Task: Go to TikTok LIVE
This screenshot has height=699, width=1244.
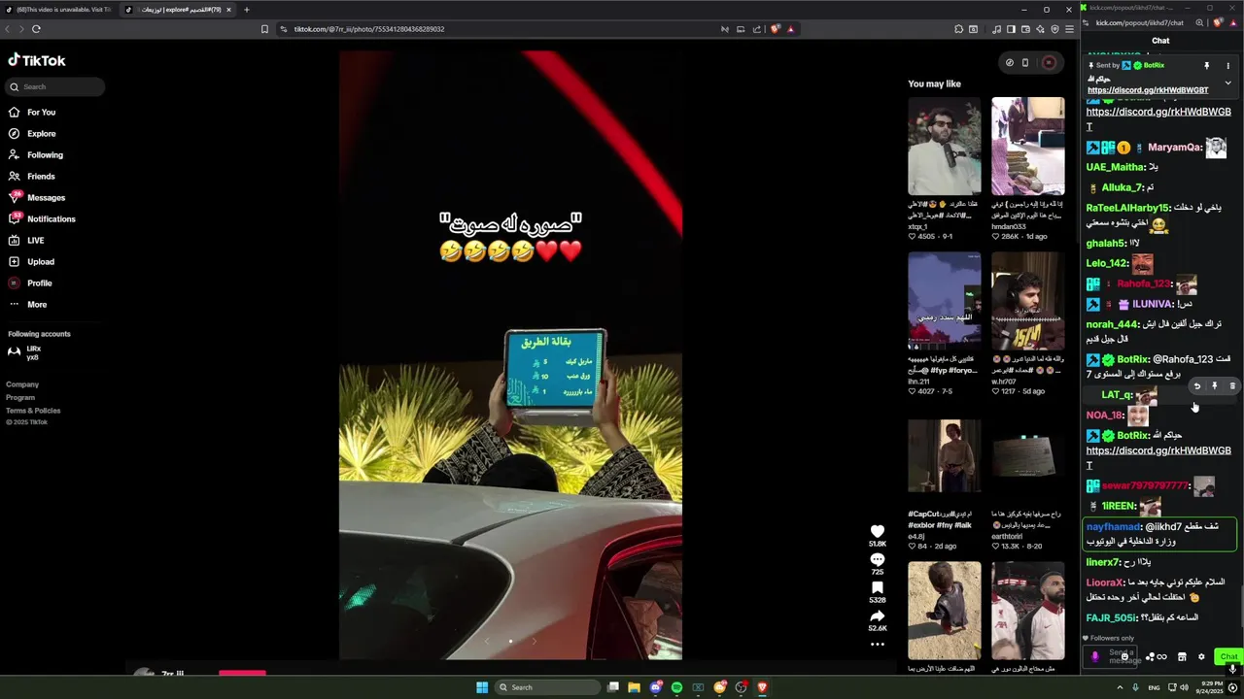Action: click(27, 241)
